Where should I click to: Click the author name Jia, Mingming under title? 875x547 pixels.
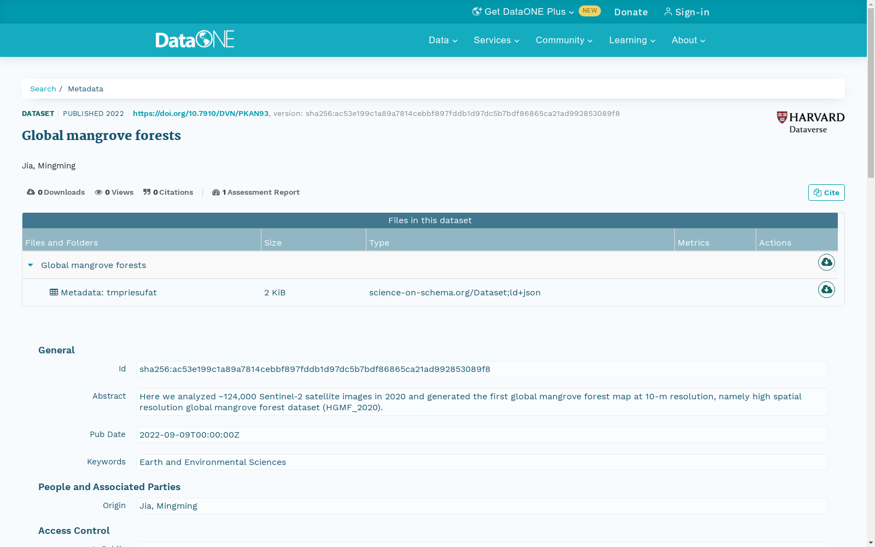coord(49,166)
